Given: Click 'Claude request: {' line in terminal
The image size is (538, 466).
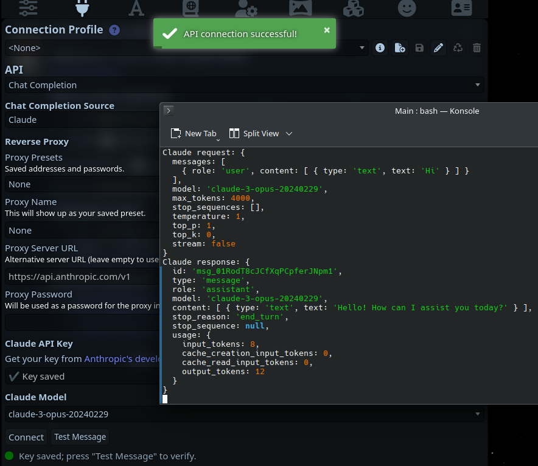Looking at the screenshot, I should coord(204,153).
